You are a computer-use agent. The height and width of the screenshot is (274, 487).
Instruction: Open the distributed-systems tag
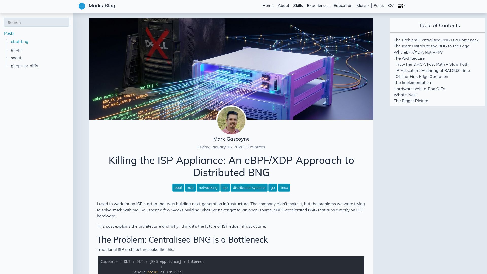point(249,188)
